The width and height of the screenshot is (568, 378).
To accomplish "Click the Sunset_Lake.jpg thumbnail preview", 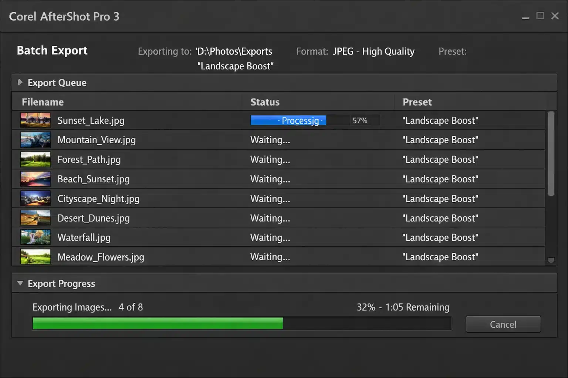I will tap(35, 120).
